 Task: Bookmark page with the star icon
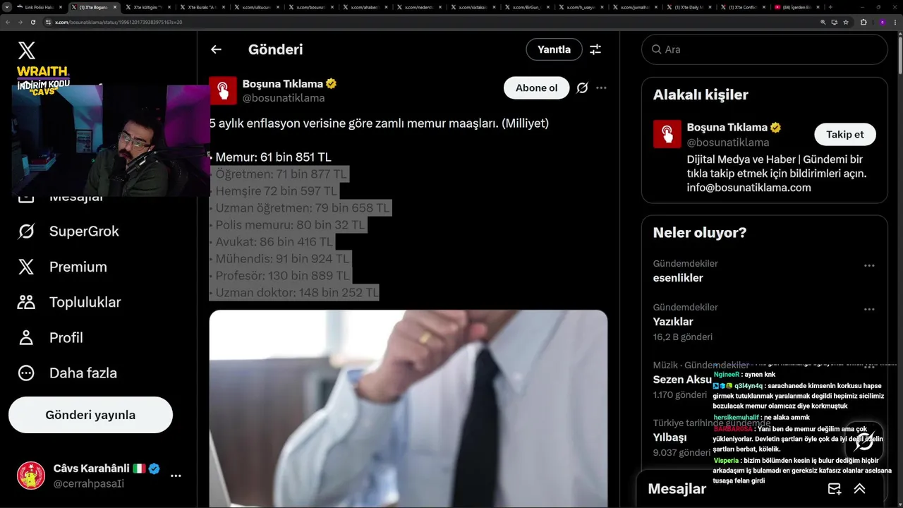[x=846, y=22]
